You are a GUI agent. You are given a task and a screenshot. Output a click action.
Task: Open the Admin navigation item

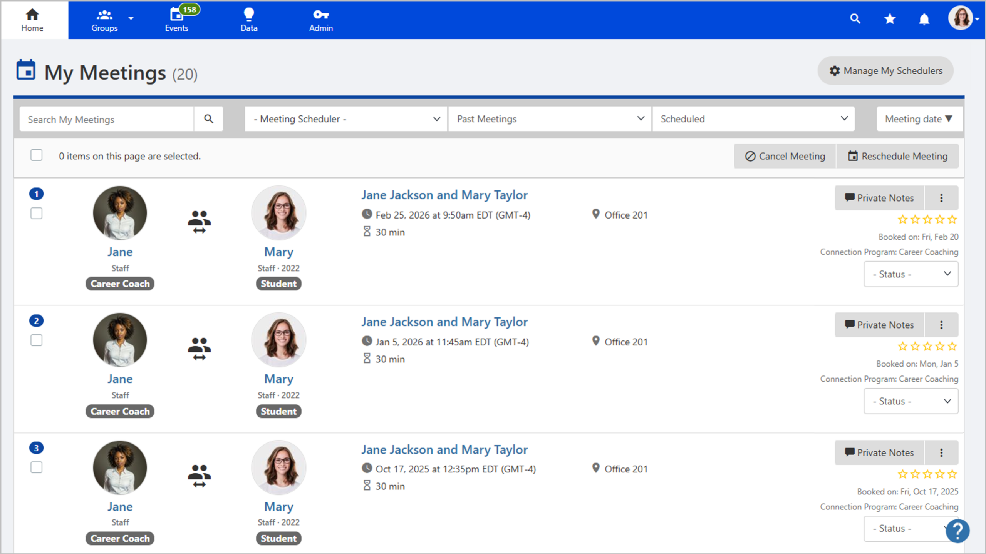(x=321, y=20)
